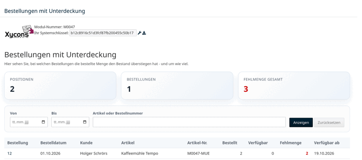Click the Fehlmenge Gesamt summary card
The image size is (362, 160).
[294, 86]
